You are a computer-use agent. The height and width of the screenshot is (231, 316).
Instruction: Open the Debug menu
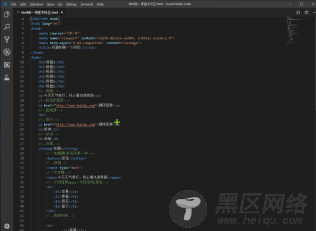coord(71,4)
